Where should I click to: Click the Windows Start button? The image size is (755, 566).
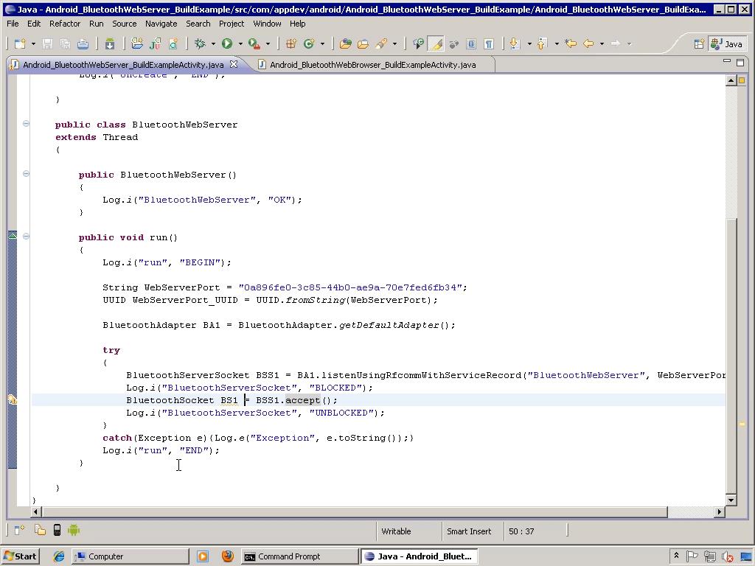(x=20, y=556)
